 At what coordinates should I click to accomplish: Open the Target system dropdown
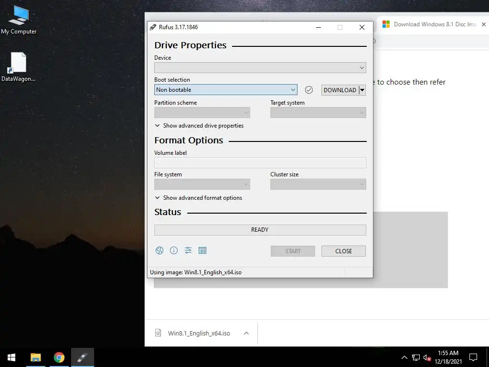318,113
